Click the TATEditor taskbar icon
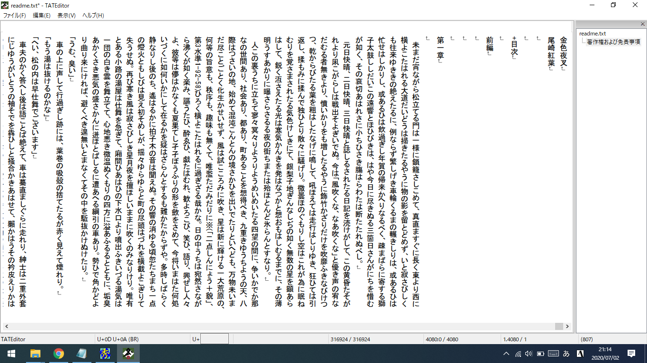Image resolution: width=647 pixels, height=363 pixels. [x=128, y=354]
